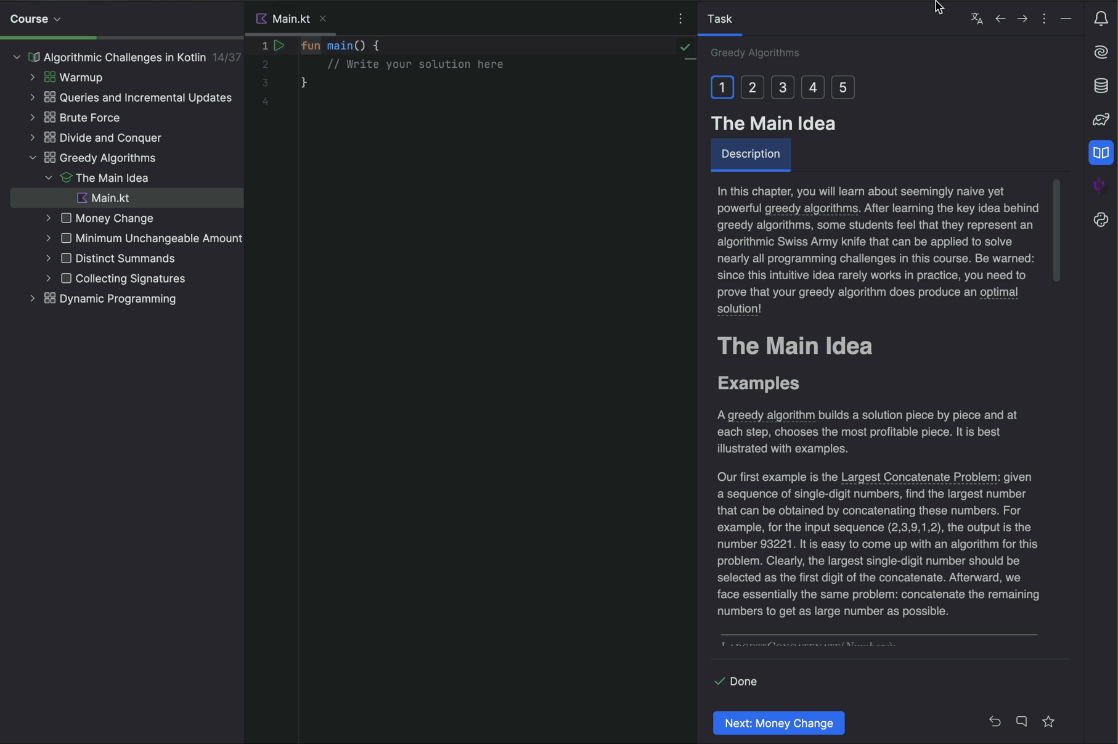The height and width of the screenshot is (744, 1118).
Task: Select Main.kt in the course tree
Action: click(x=127, y=198)
